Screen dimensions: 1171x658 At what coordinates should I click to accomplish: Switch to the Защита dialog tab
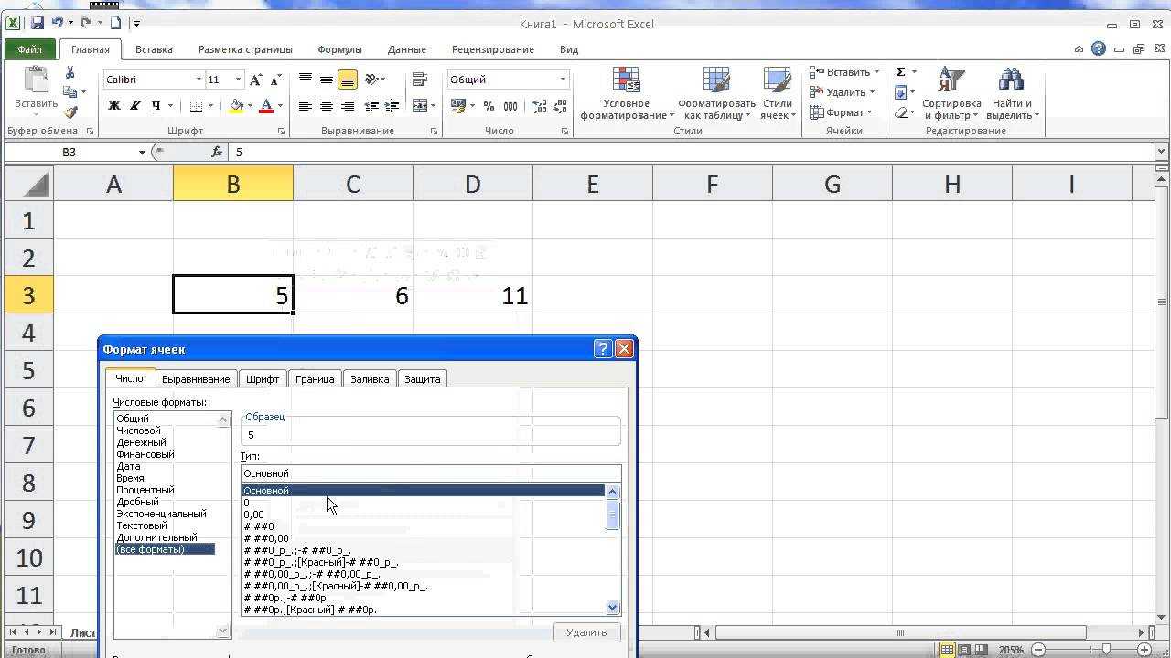click(423, 378)
